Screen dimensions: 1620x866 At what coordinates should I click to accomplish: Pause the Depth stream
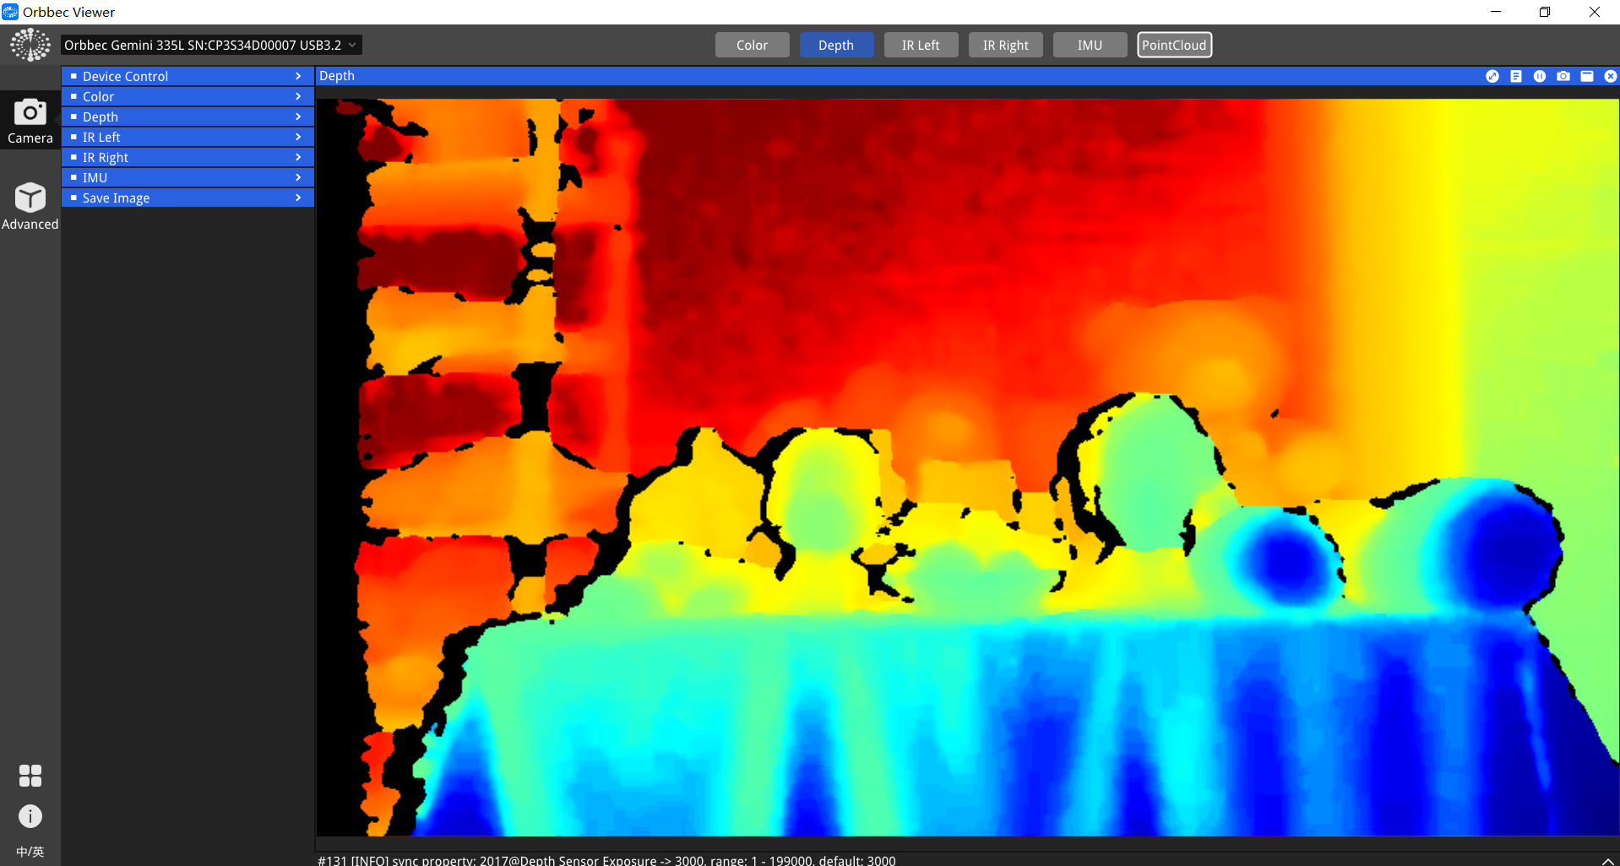click(x=1540, y=76)
